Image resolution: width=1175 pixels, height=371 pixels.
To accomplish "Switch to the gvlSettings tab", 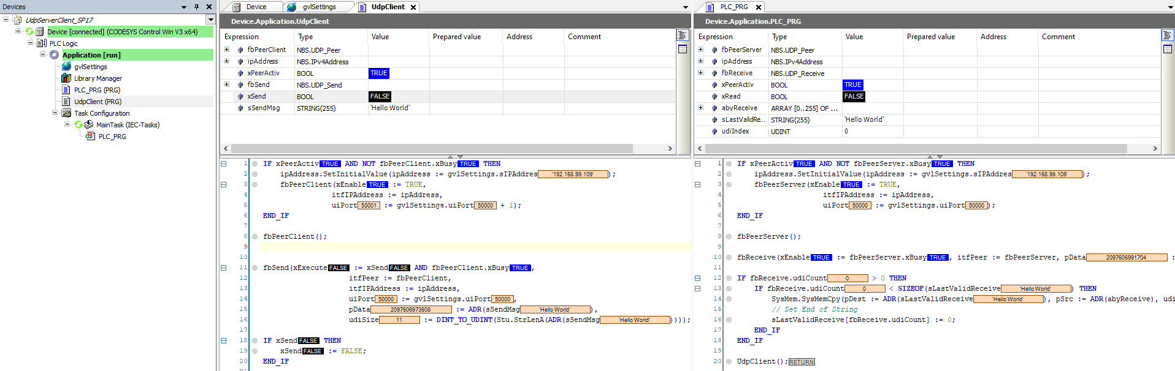I will pyautogui.click(x=319, y=7).
